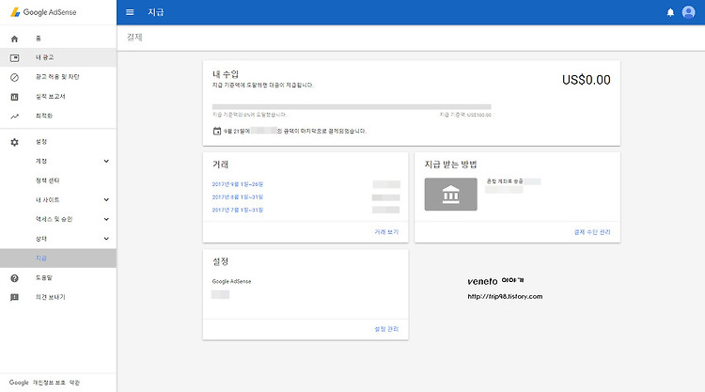Click the Google AdSense logo
This screenshot has width=705, height=392.
tap(43, 12)
